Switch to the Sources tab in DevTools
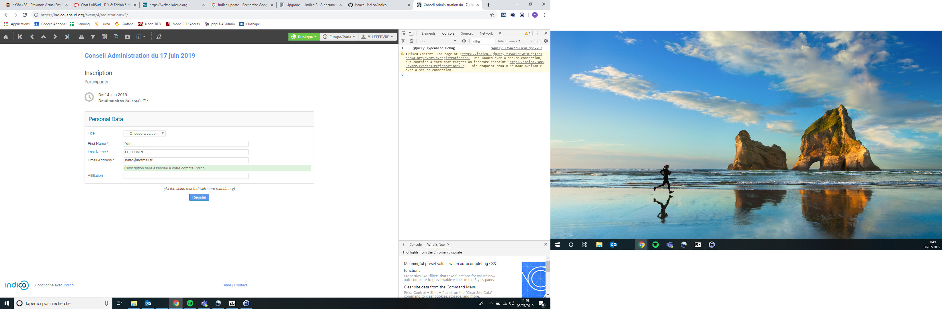The image size is (942, 309). pyautogui.click(x=467, y=33)
